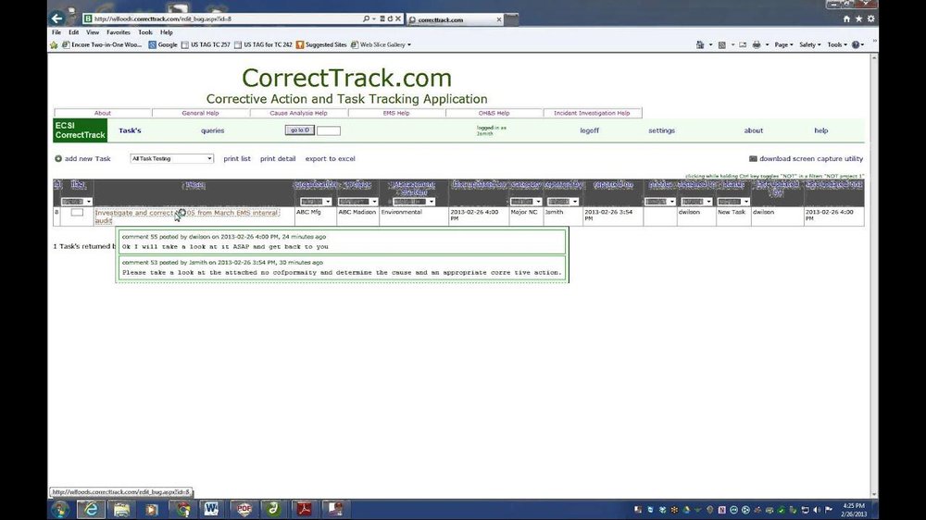Click the Task's link in green bar
926x520 pixels.
[x=130, y=130]
